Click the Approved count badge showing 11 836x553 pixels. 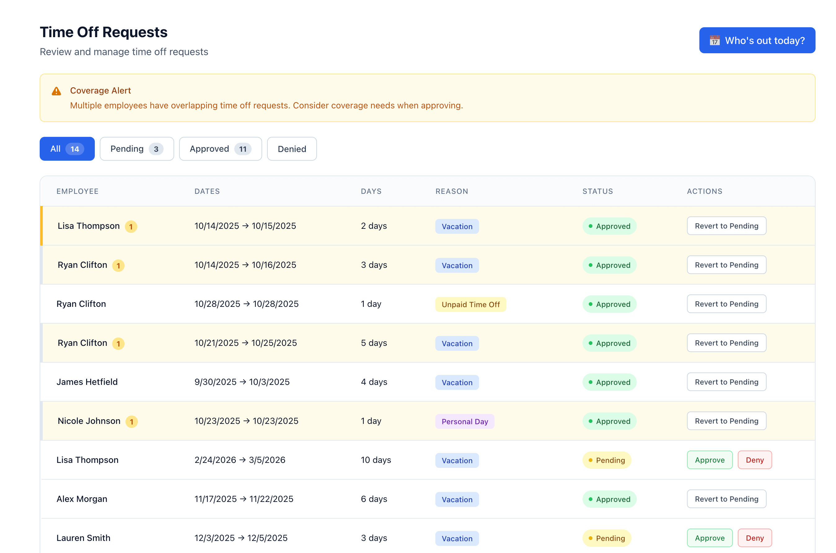pyautogui.click(x=242, y=149)
